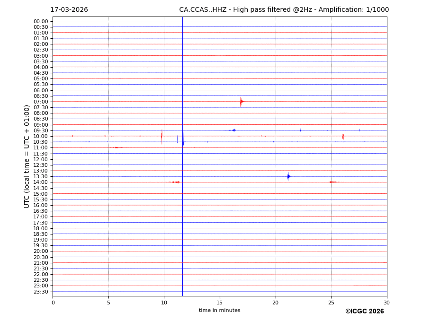Select the 12:00 hour tick label
The width and height of the screenshot is (439, 329).
pyautogui.click(x=41, y=159)
